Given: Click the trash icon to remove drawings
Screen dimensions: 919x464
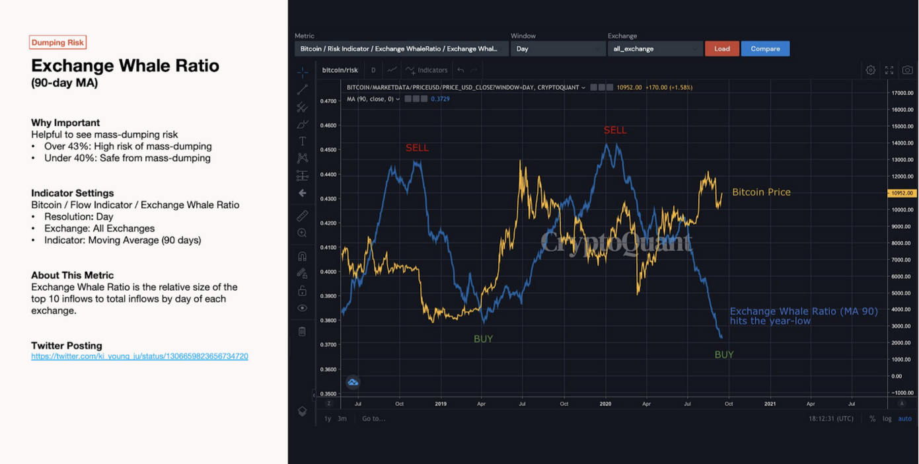Looking at the screenshot, I should tap(302, 331).
